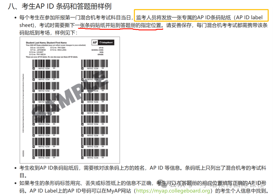Click the text '码贴纸到考场，样例见下：'
273x195 pixels.
(x=48, y=33)
